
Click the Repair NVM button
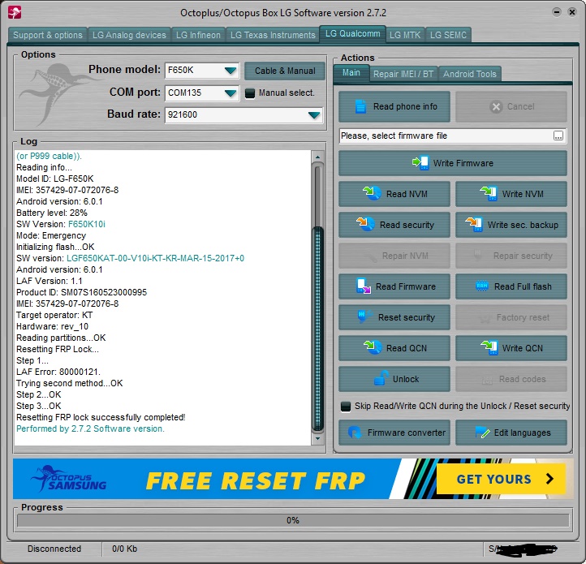click(x=394, y=256)
